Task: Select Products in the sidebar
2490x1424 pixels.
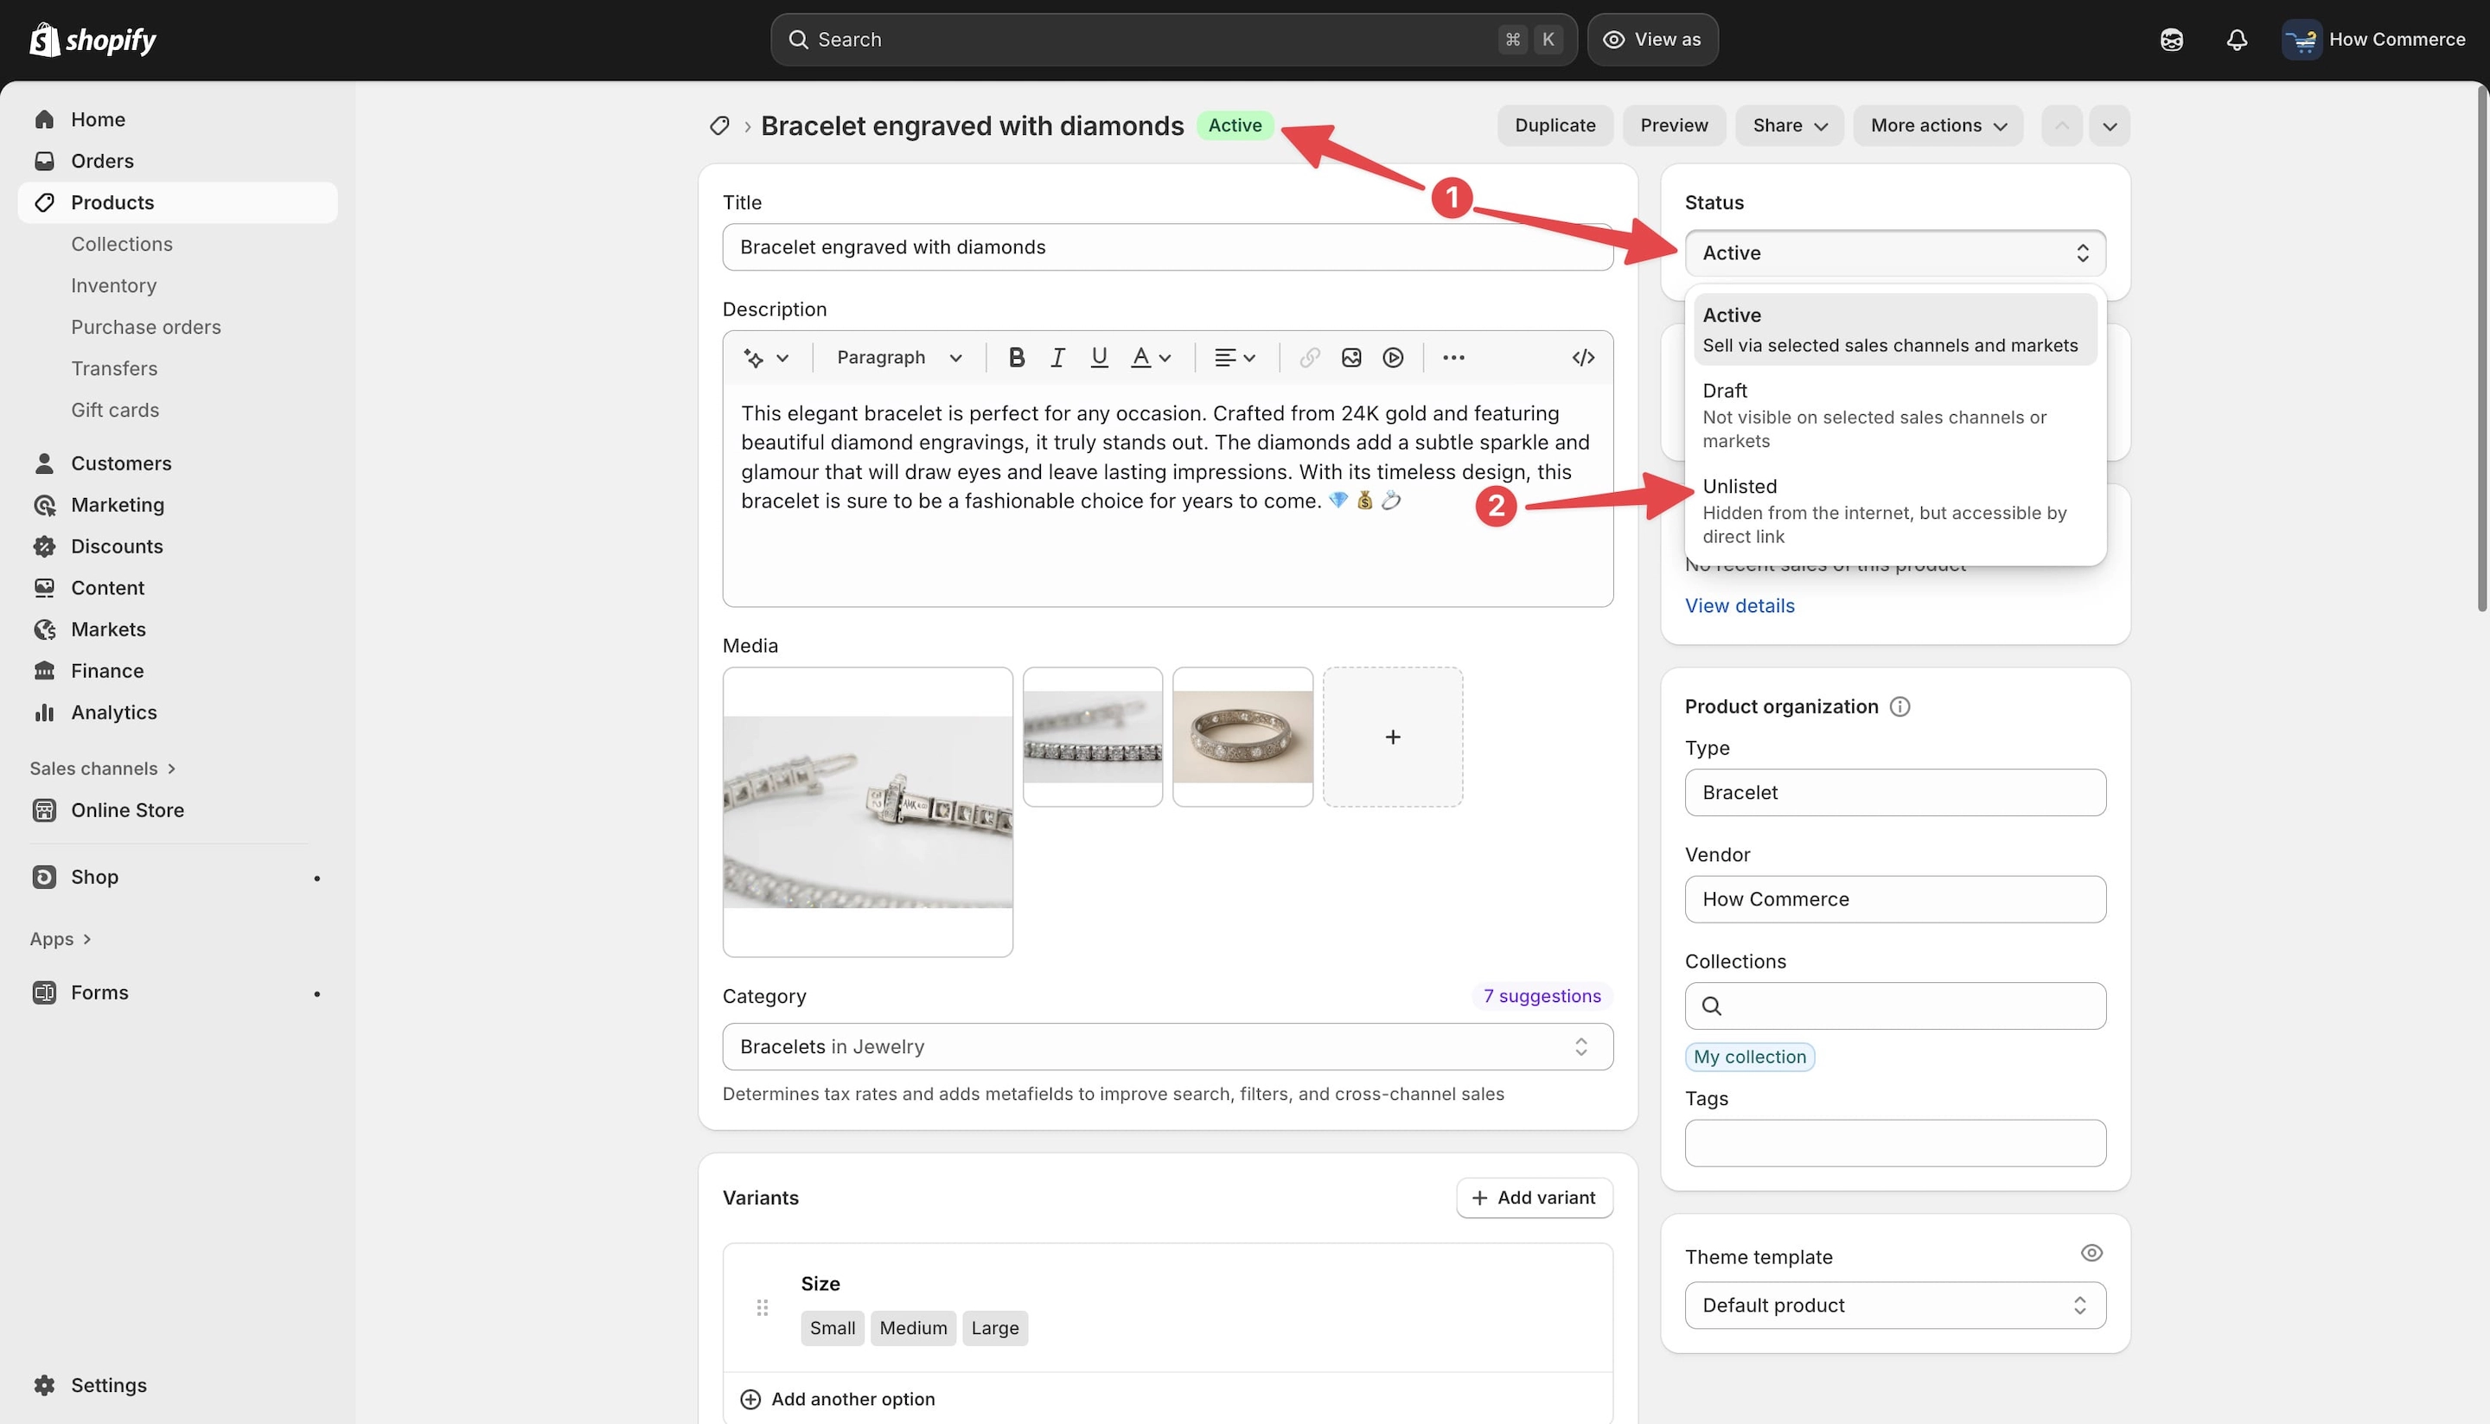Action: click(x=178, y=202)
